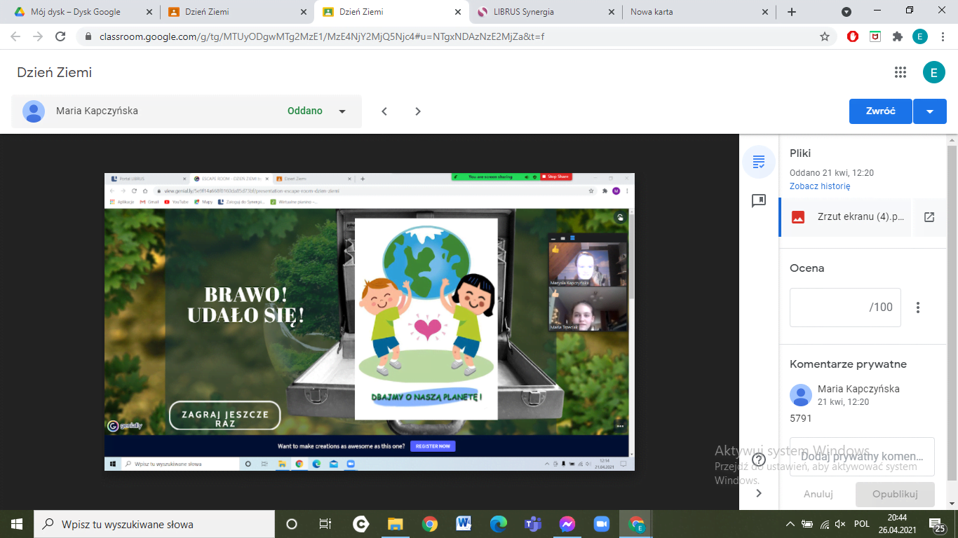The height and width of the screenshot is (538, 958).
Task: Collapse the side panel with arrow
Action: click(758, 493)
